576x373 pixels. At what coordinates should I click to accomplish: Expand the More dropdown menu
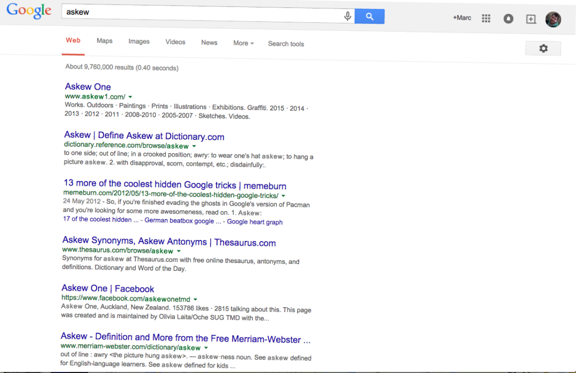tap(244, 43)
